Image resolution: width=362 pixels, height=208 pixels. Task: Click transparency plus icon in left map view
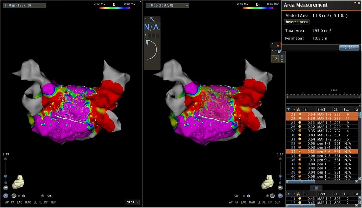point(42,196)
